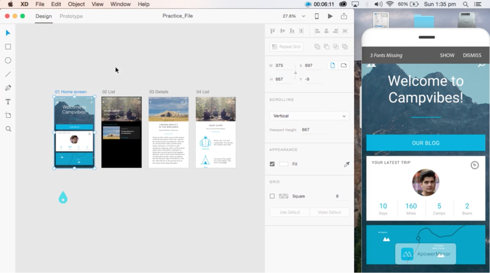Enable the Square grid checkbox
Image resolution: width=490 pixels, height=273 pixels.
272,196
